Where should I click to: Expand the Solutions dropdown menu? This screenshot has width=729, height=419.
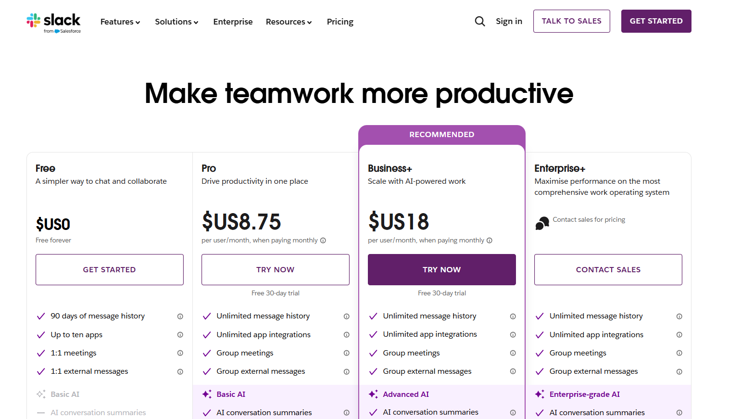pyautogui.click(x=176, y=22)
